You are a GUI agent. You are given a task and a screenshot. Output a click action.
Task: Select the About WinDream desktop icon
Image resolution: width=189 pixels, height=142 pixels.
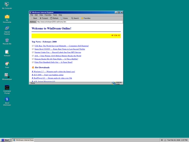click(x=7, y=101)
